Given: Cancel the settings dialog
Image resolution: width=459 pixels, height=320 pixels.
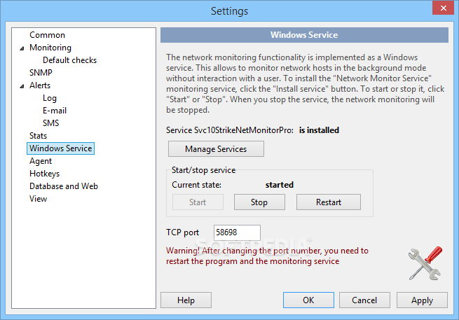Looking at the screenshot, I should (x=364, y=300).
